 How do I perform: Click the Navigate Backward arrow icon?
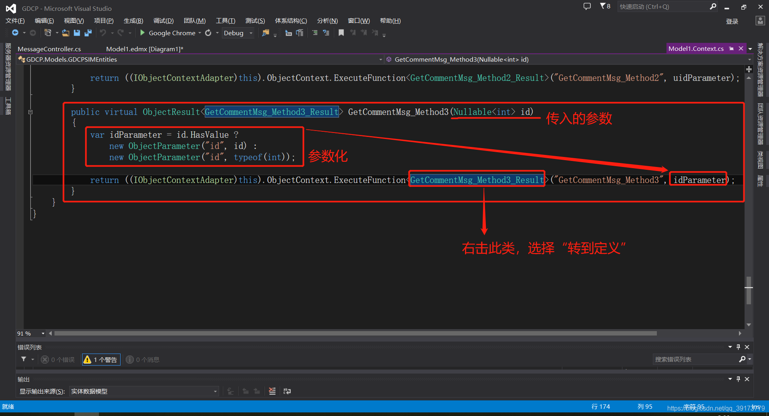[15, 33]
